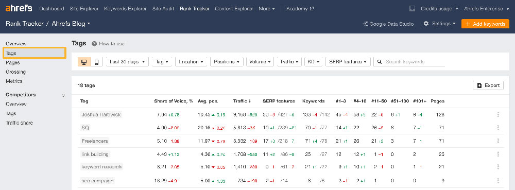515x190 pixels.
Task: Go to Site Explorer
Action: [84, 9]
